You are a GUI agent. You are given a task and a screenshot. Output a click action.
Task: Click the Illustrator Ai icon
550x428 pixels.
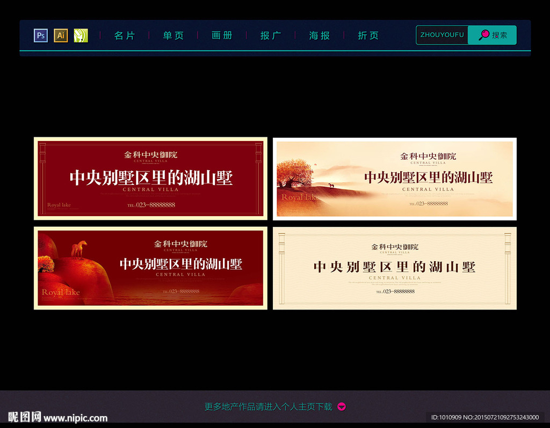coord(61,35)
